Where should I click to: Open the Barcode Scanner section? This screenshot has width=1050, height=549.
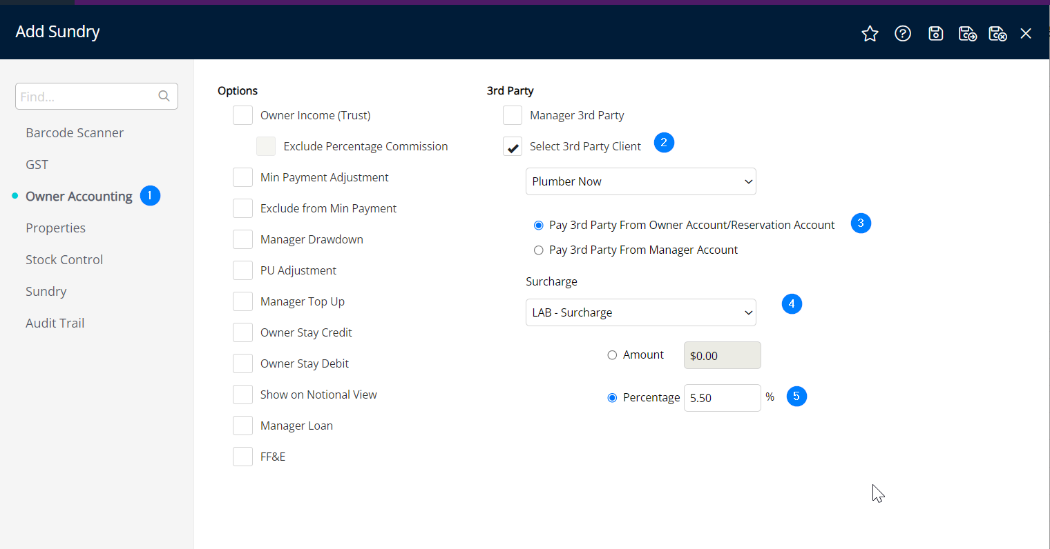tap(75, 133)
